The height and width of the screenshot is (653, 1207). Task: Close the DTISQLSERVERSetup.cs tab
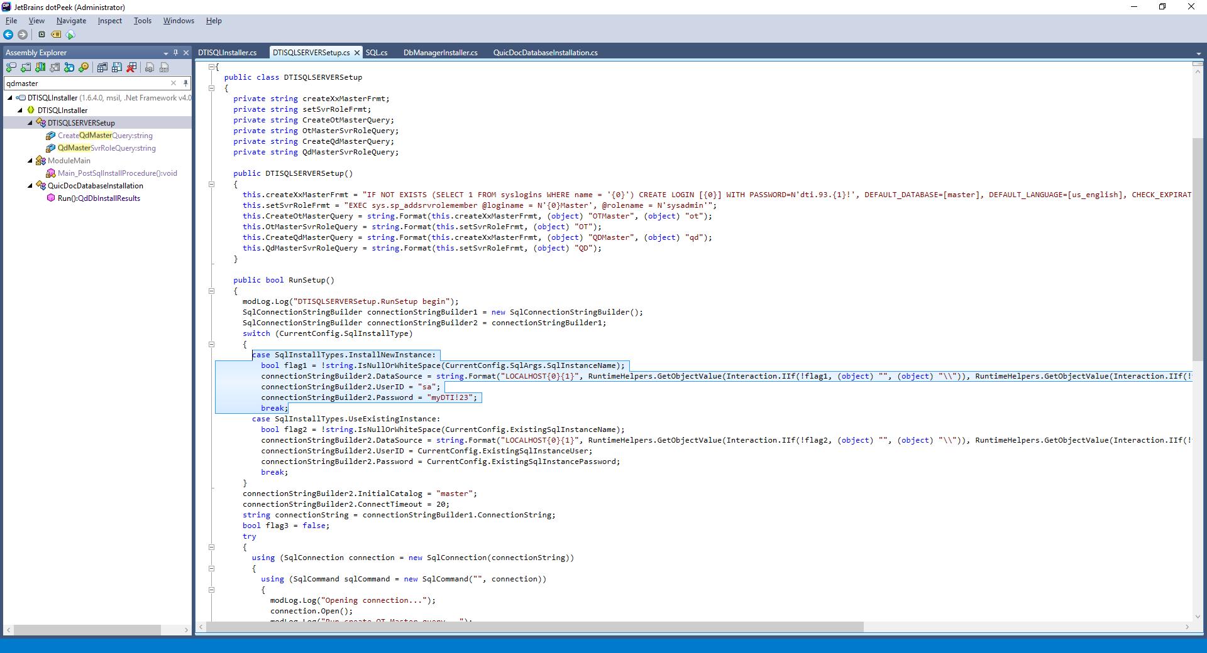pos(357,53)
